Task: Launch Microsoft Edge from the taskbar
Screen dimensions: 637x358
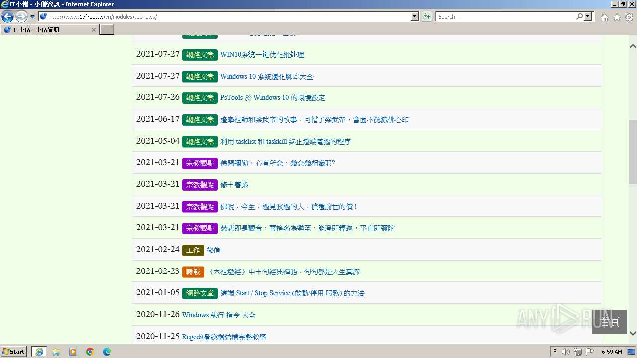Action: click(x=107, y=352)
